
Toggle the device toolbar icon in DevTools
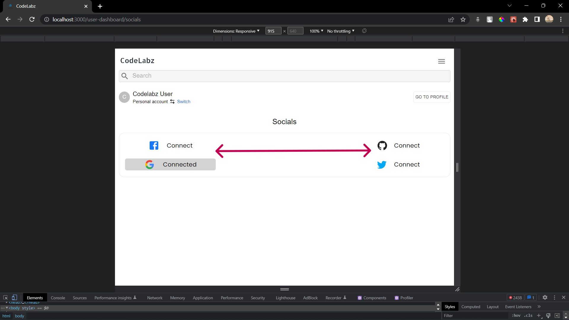(x=14, y=297)
